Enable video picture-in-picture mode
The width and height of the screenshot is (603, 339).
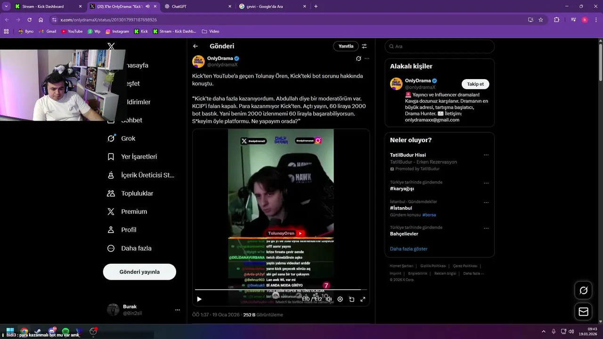351,299
